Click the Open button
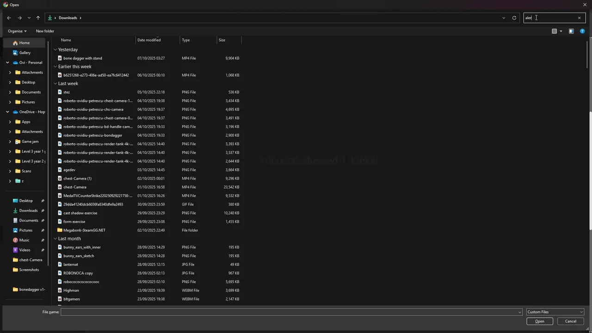 540,321
